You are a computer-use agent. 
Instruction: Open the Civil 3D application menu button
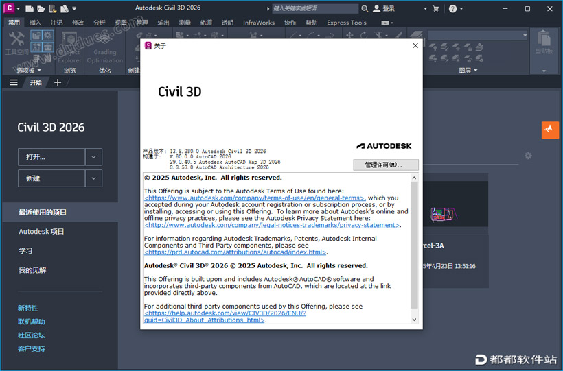pos(9,8)
